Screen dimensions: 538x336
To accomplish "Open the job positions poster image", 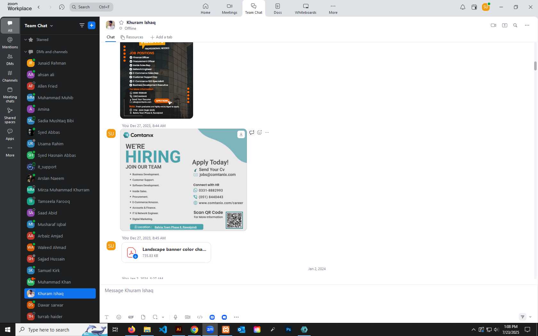I will click(x=157, y=80).
